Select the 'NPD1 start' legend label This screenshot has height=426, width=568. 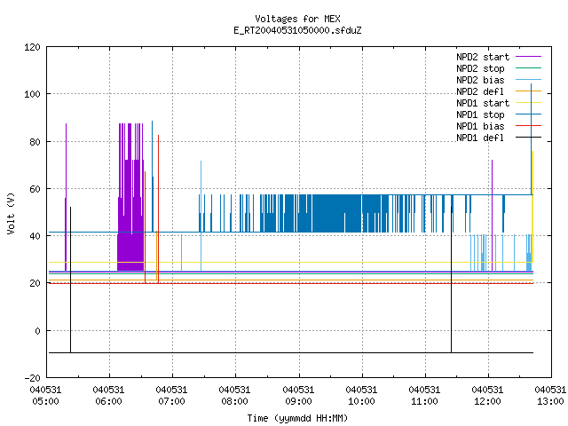[x=483, y=103]
